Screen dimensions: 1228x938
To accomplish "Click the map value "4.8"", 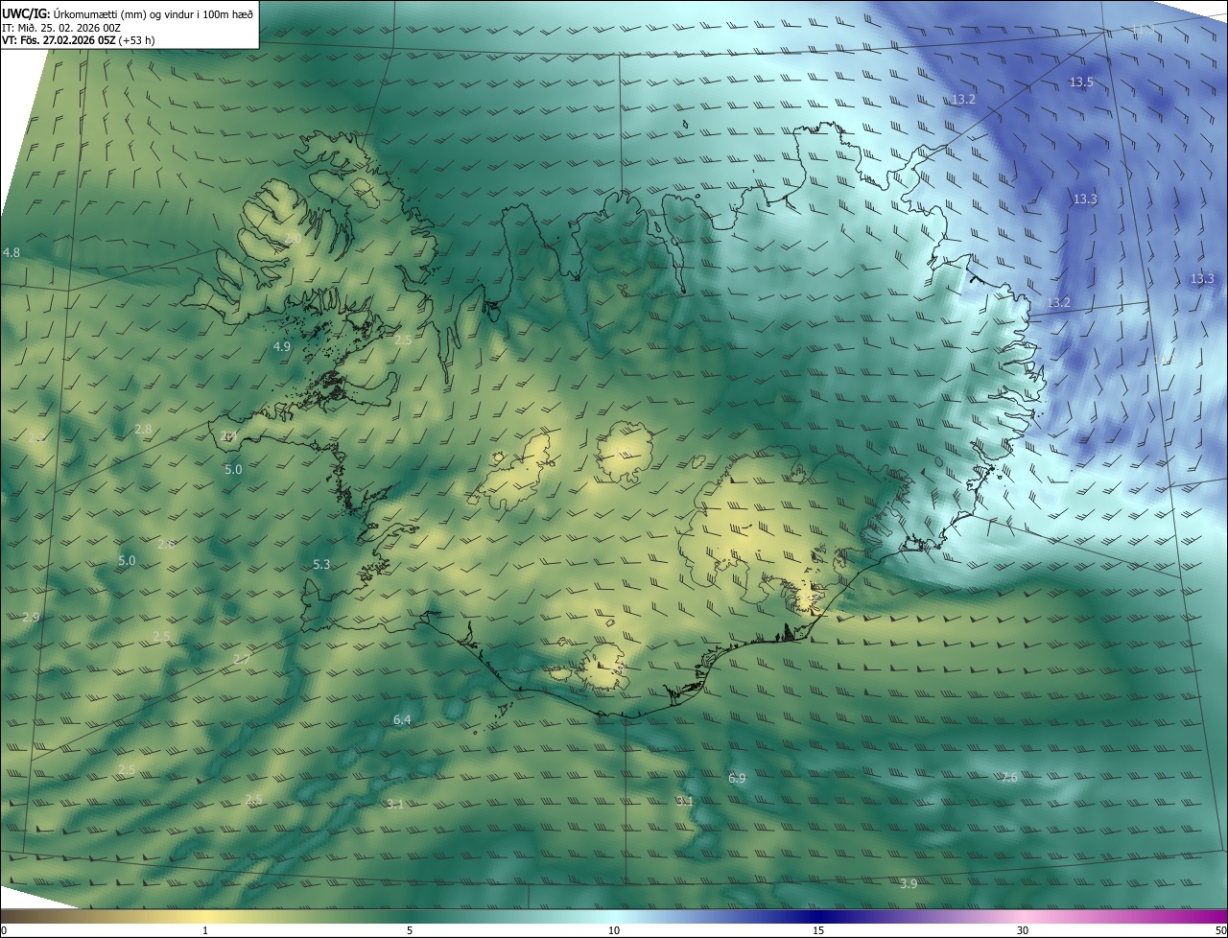I will [12, 252].
